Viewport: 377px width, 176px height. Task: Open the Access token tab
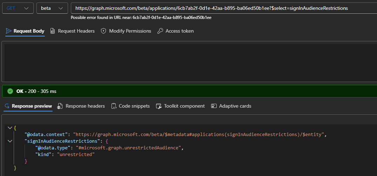point(179,31)
